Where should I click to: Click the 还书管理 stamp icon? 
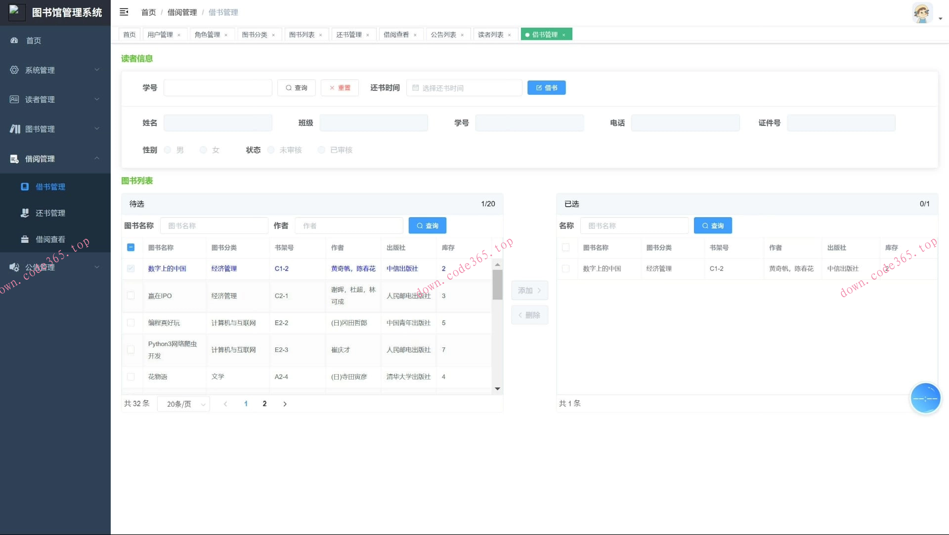25,213
